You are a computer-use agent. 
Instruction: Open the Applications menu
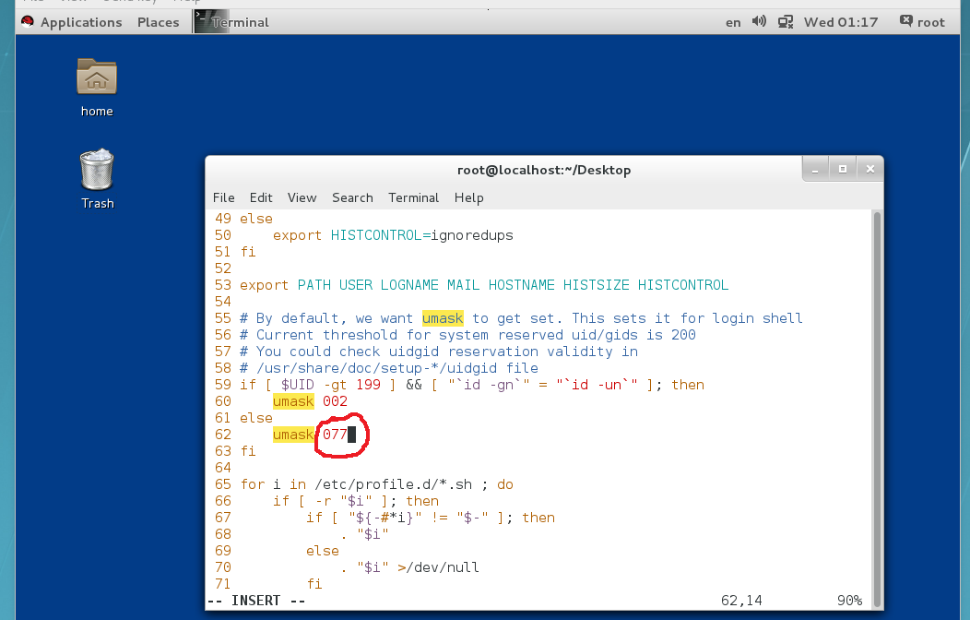tap(81, 22)
